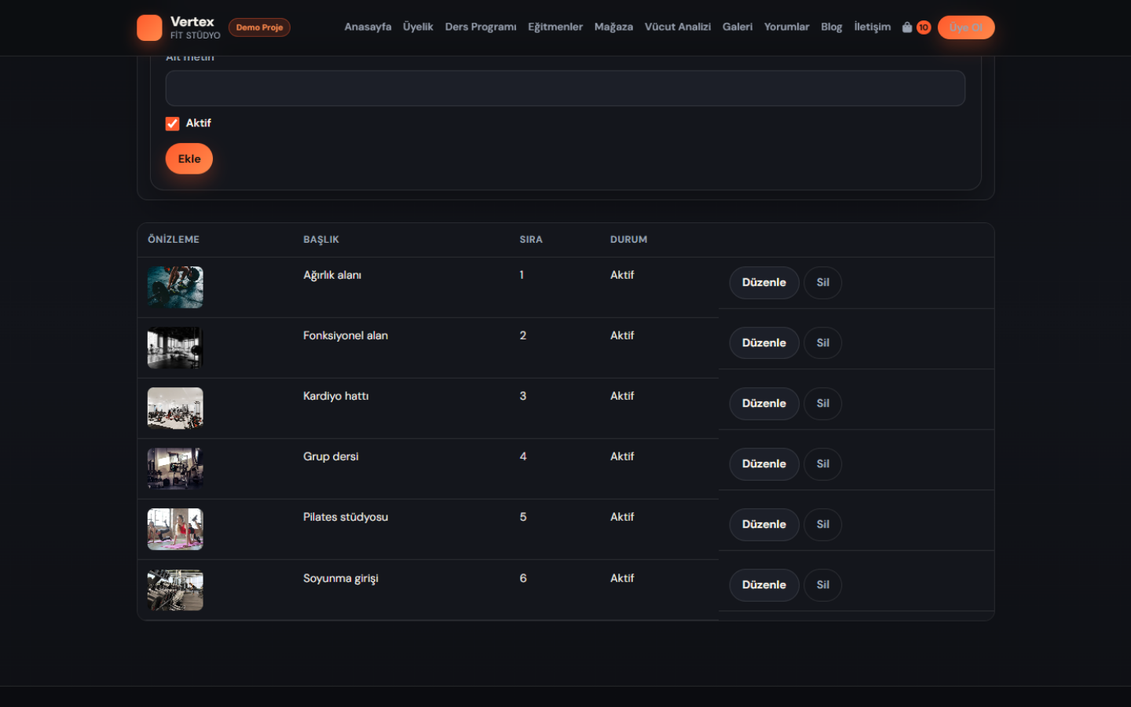Click Sil for Pilates stüdyosu

coord(823,525)
